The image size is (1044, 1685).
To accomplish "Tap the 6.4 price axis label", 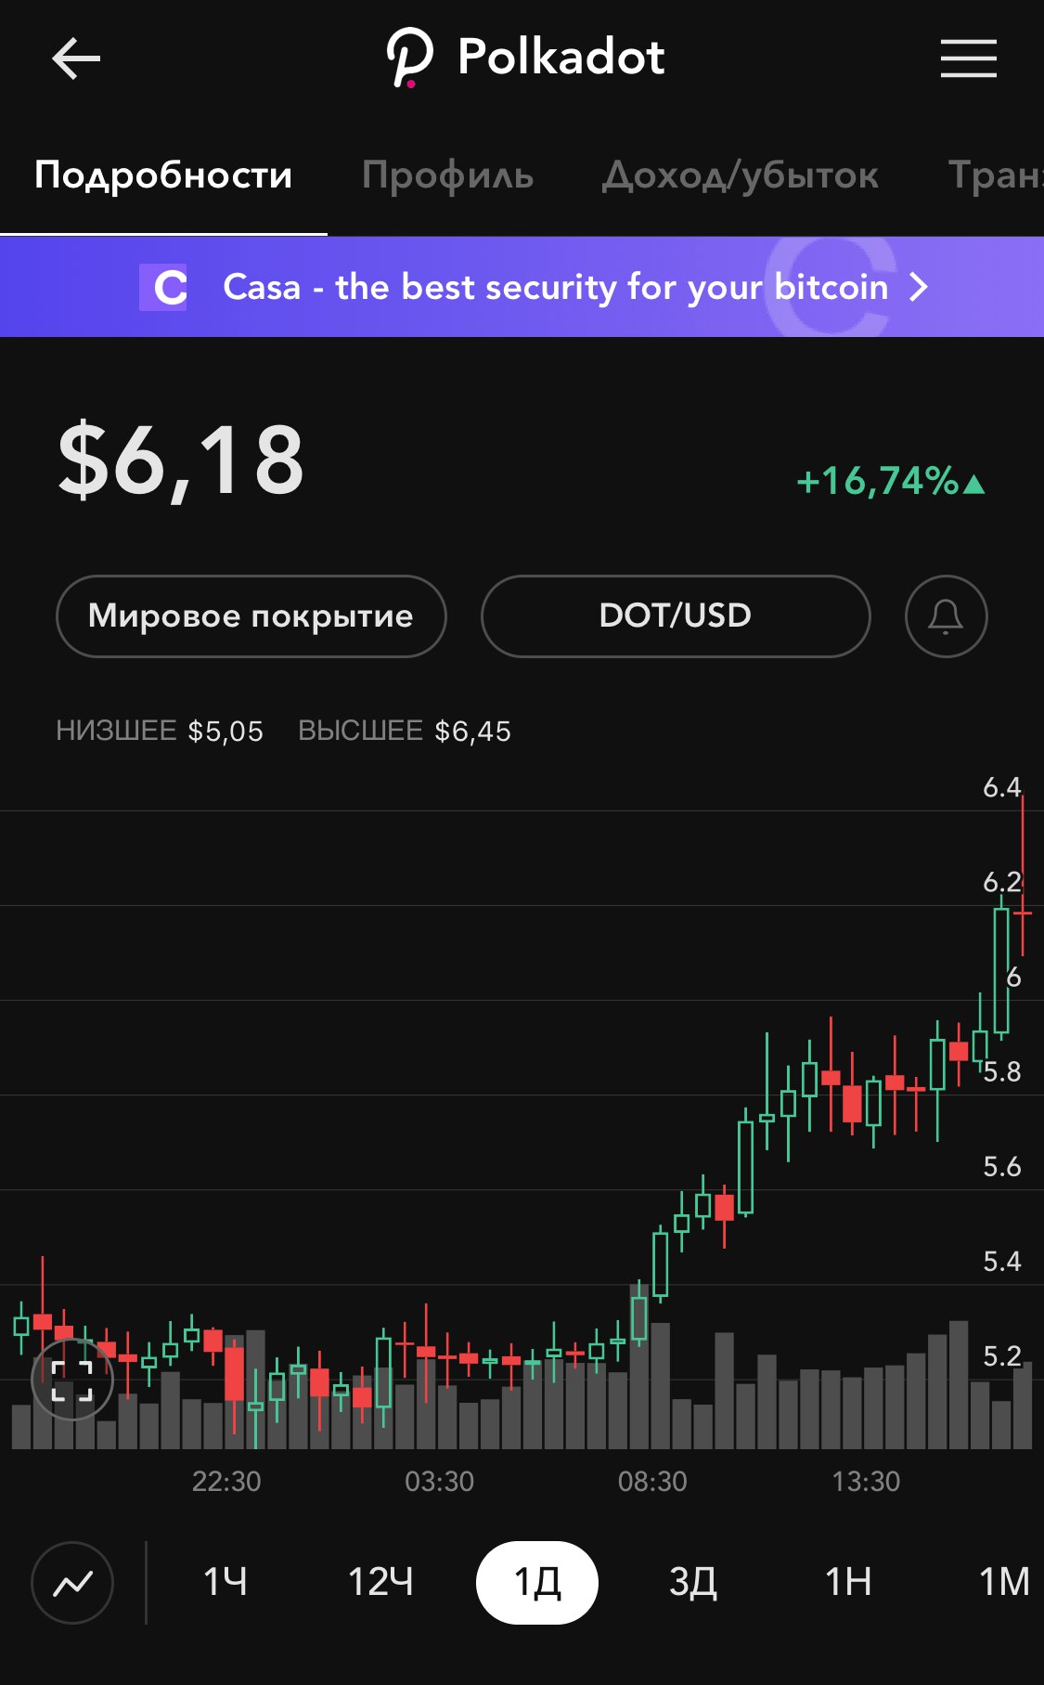I will coord(1002,788).
